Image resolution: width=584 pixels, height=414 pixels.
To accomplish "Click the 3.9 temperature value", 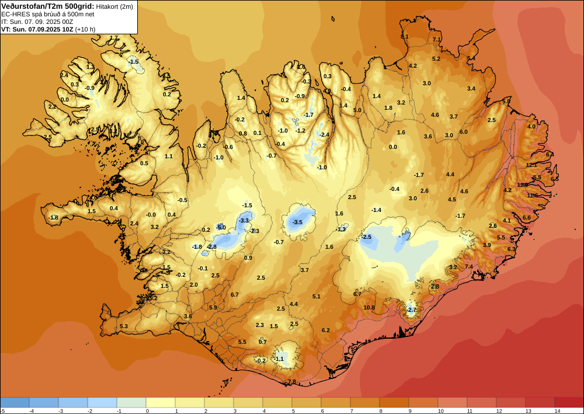I will click(x=487, y=245).
